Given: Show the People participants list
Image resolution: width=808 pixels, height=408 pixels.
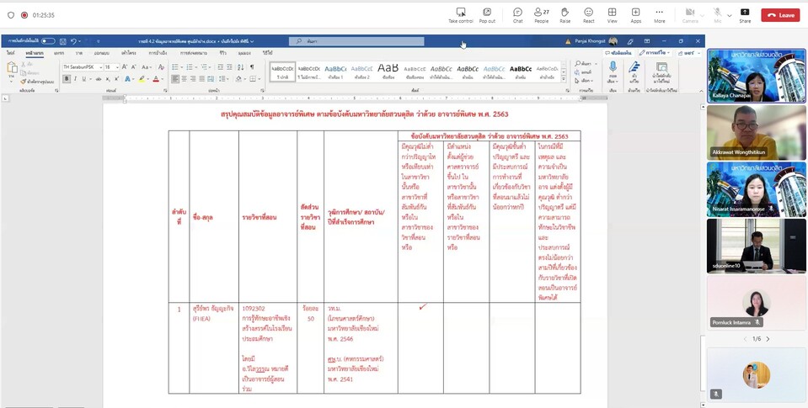Looking at the screenshot, I should 541,15.
